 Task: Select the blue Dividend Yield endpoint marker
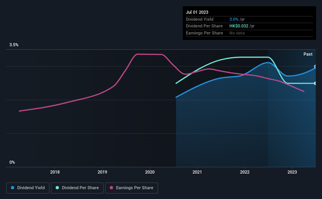315,67
